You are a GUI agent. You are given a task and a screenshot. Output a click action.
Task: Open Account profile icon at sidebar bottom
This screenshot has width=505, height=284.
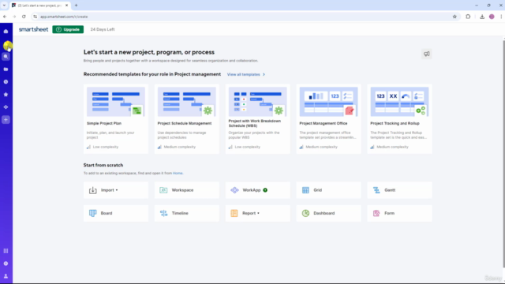pyautogui.click(x=6, y=276)
